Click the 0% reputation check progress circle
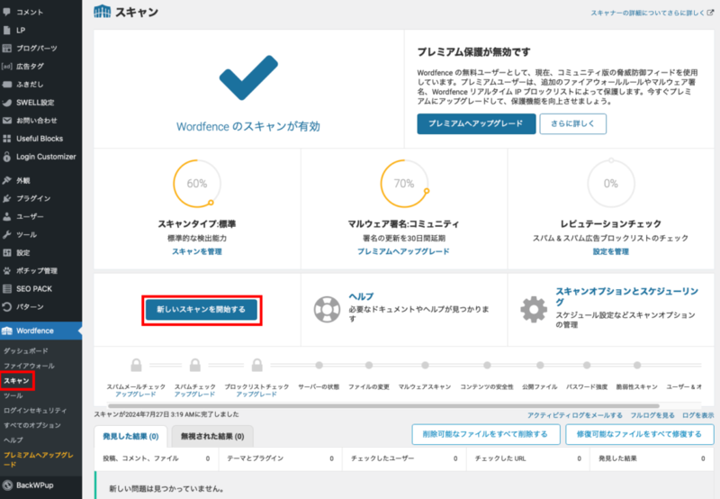 [x=611, y=184]
